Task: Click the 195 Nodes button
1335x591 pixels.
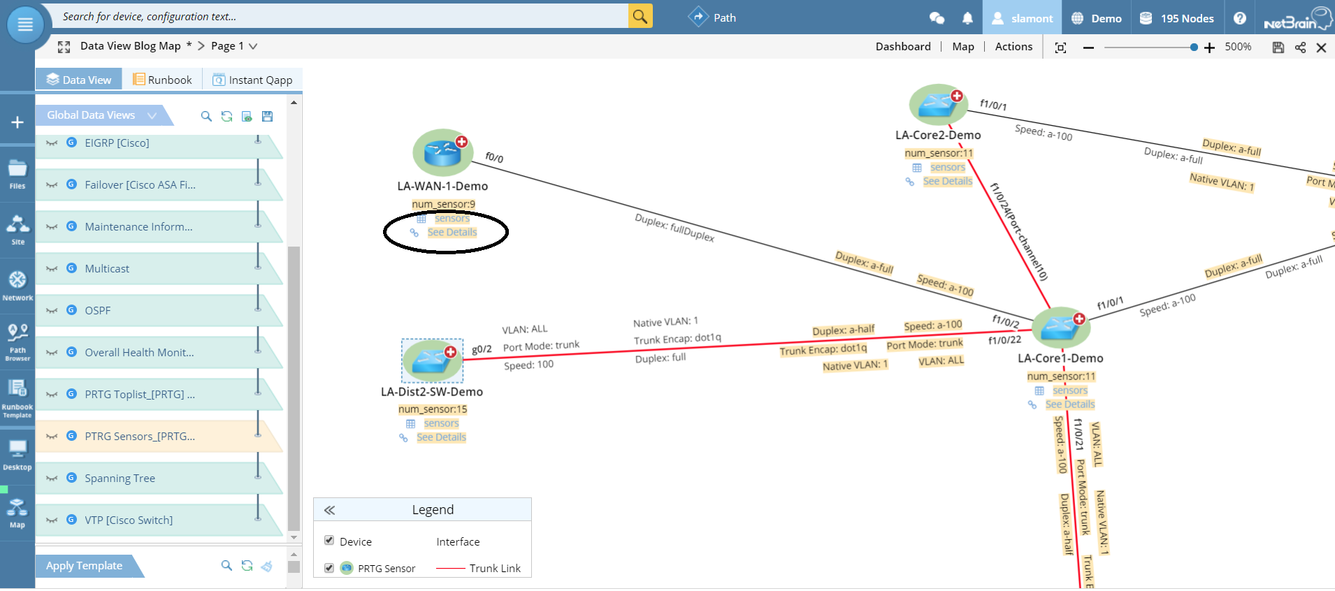Action: [x=1176, y=18]
